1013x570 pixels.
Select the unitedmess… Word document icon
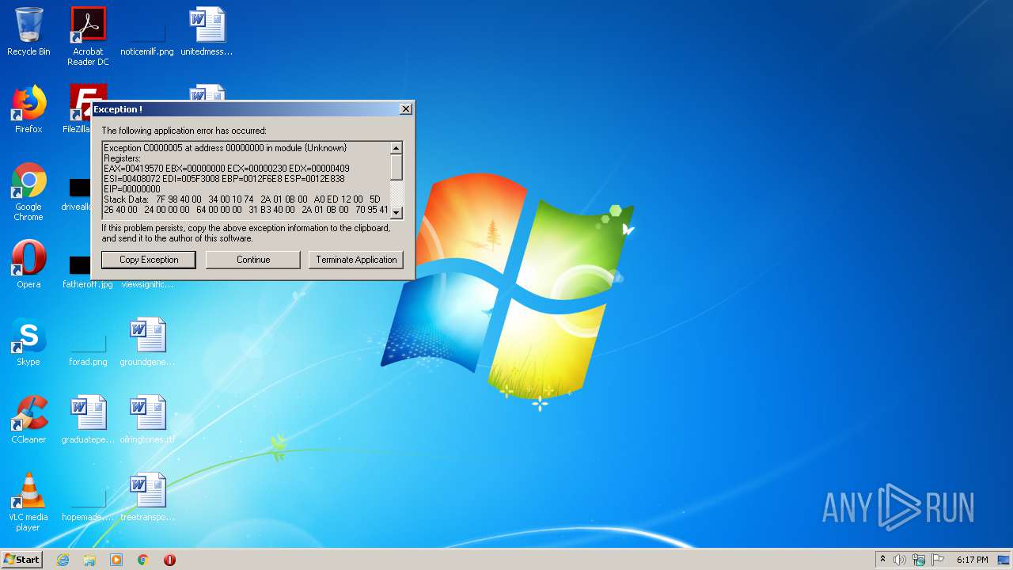pos(207,32)
